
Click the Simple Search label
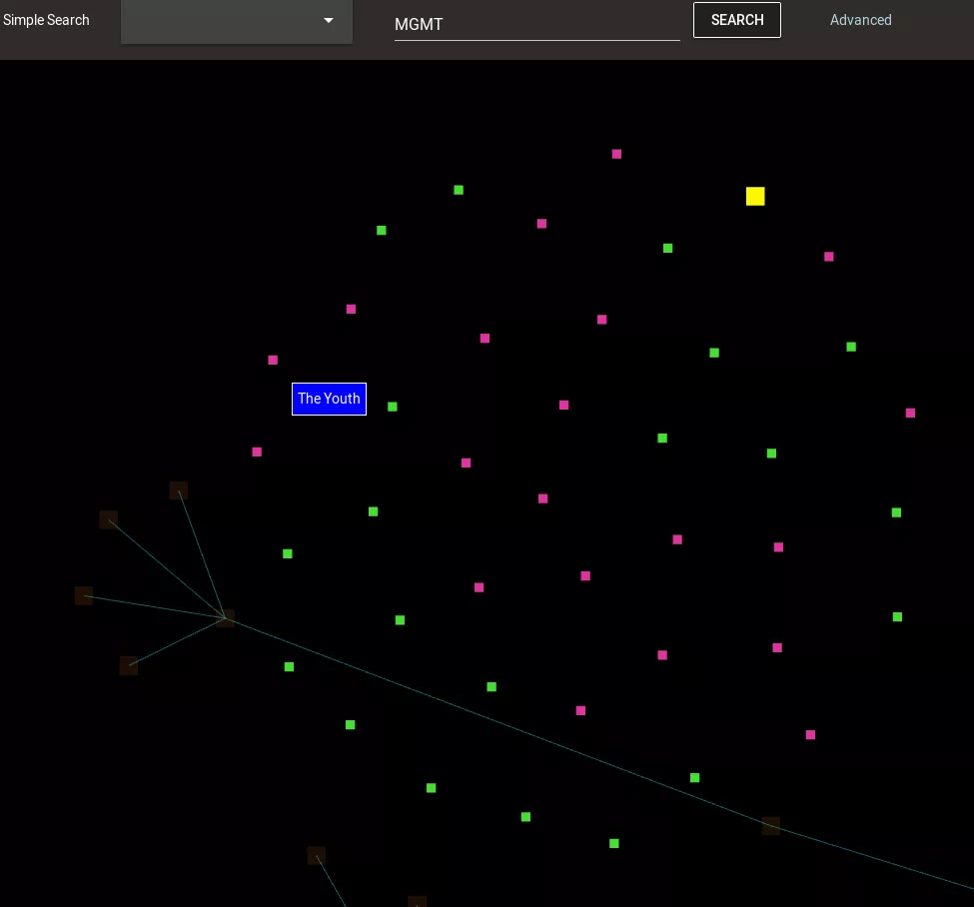(x=46, y=20)
